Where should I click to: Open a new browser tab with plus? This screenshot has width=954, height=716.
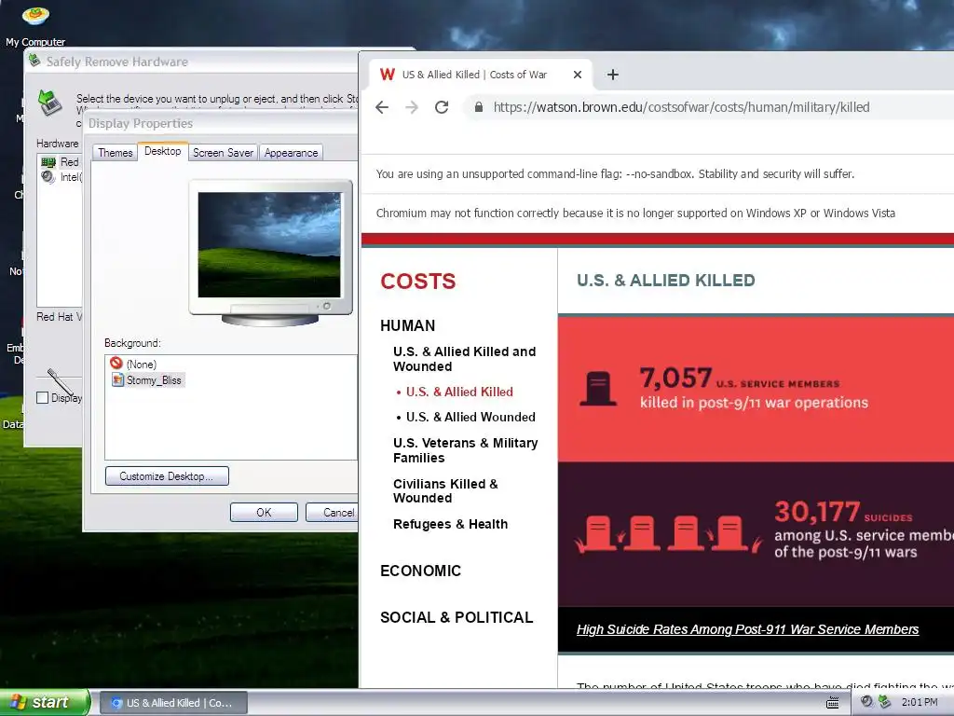tap(613, 75)
